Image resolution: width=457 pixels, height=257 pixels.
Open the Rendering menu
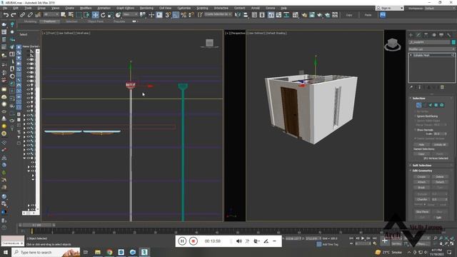pos(146,8)
